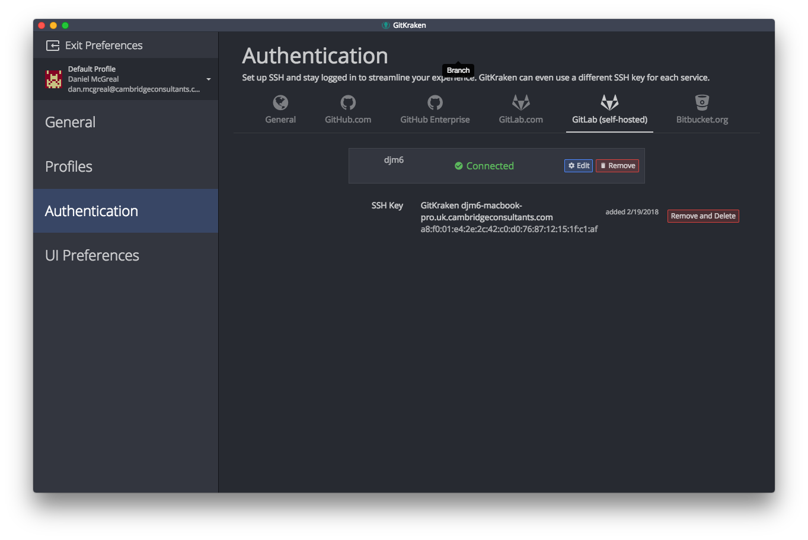Switch to the Bitbucket.org tab label
Image resolution: width=808 pixels, height=540 pixels.
point(702,120)
